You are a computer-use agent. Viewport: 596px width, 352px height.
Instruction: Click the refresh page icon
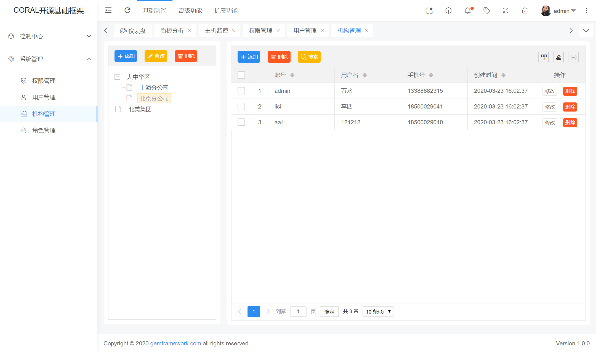tap(127, 10)
